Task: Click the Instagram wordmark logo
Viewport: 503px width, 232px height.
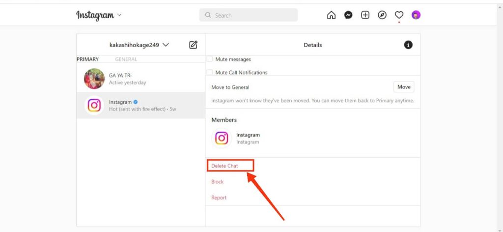Action: click(95, 15)
